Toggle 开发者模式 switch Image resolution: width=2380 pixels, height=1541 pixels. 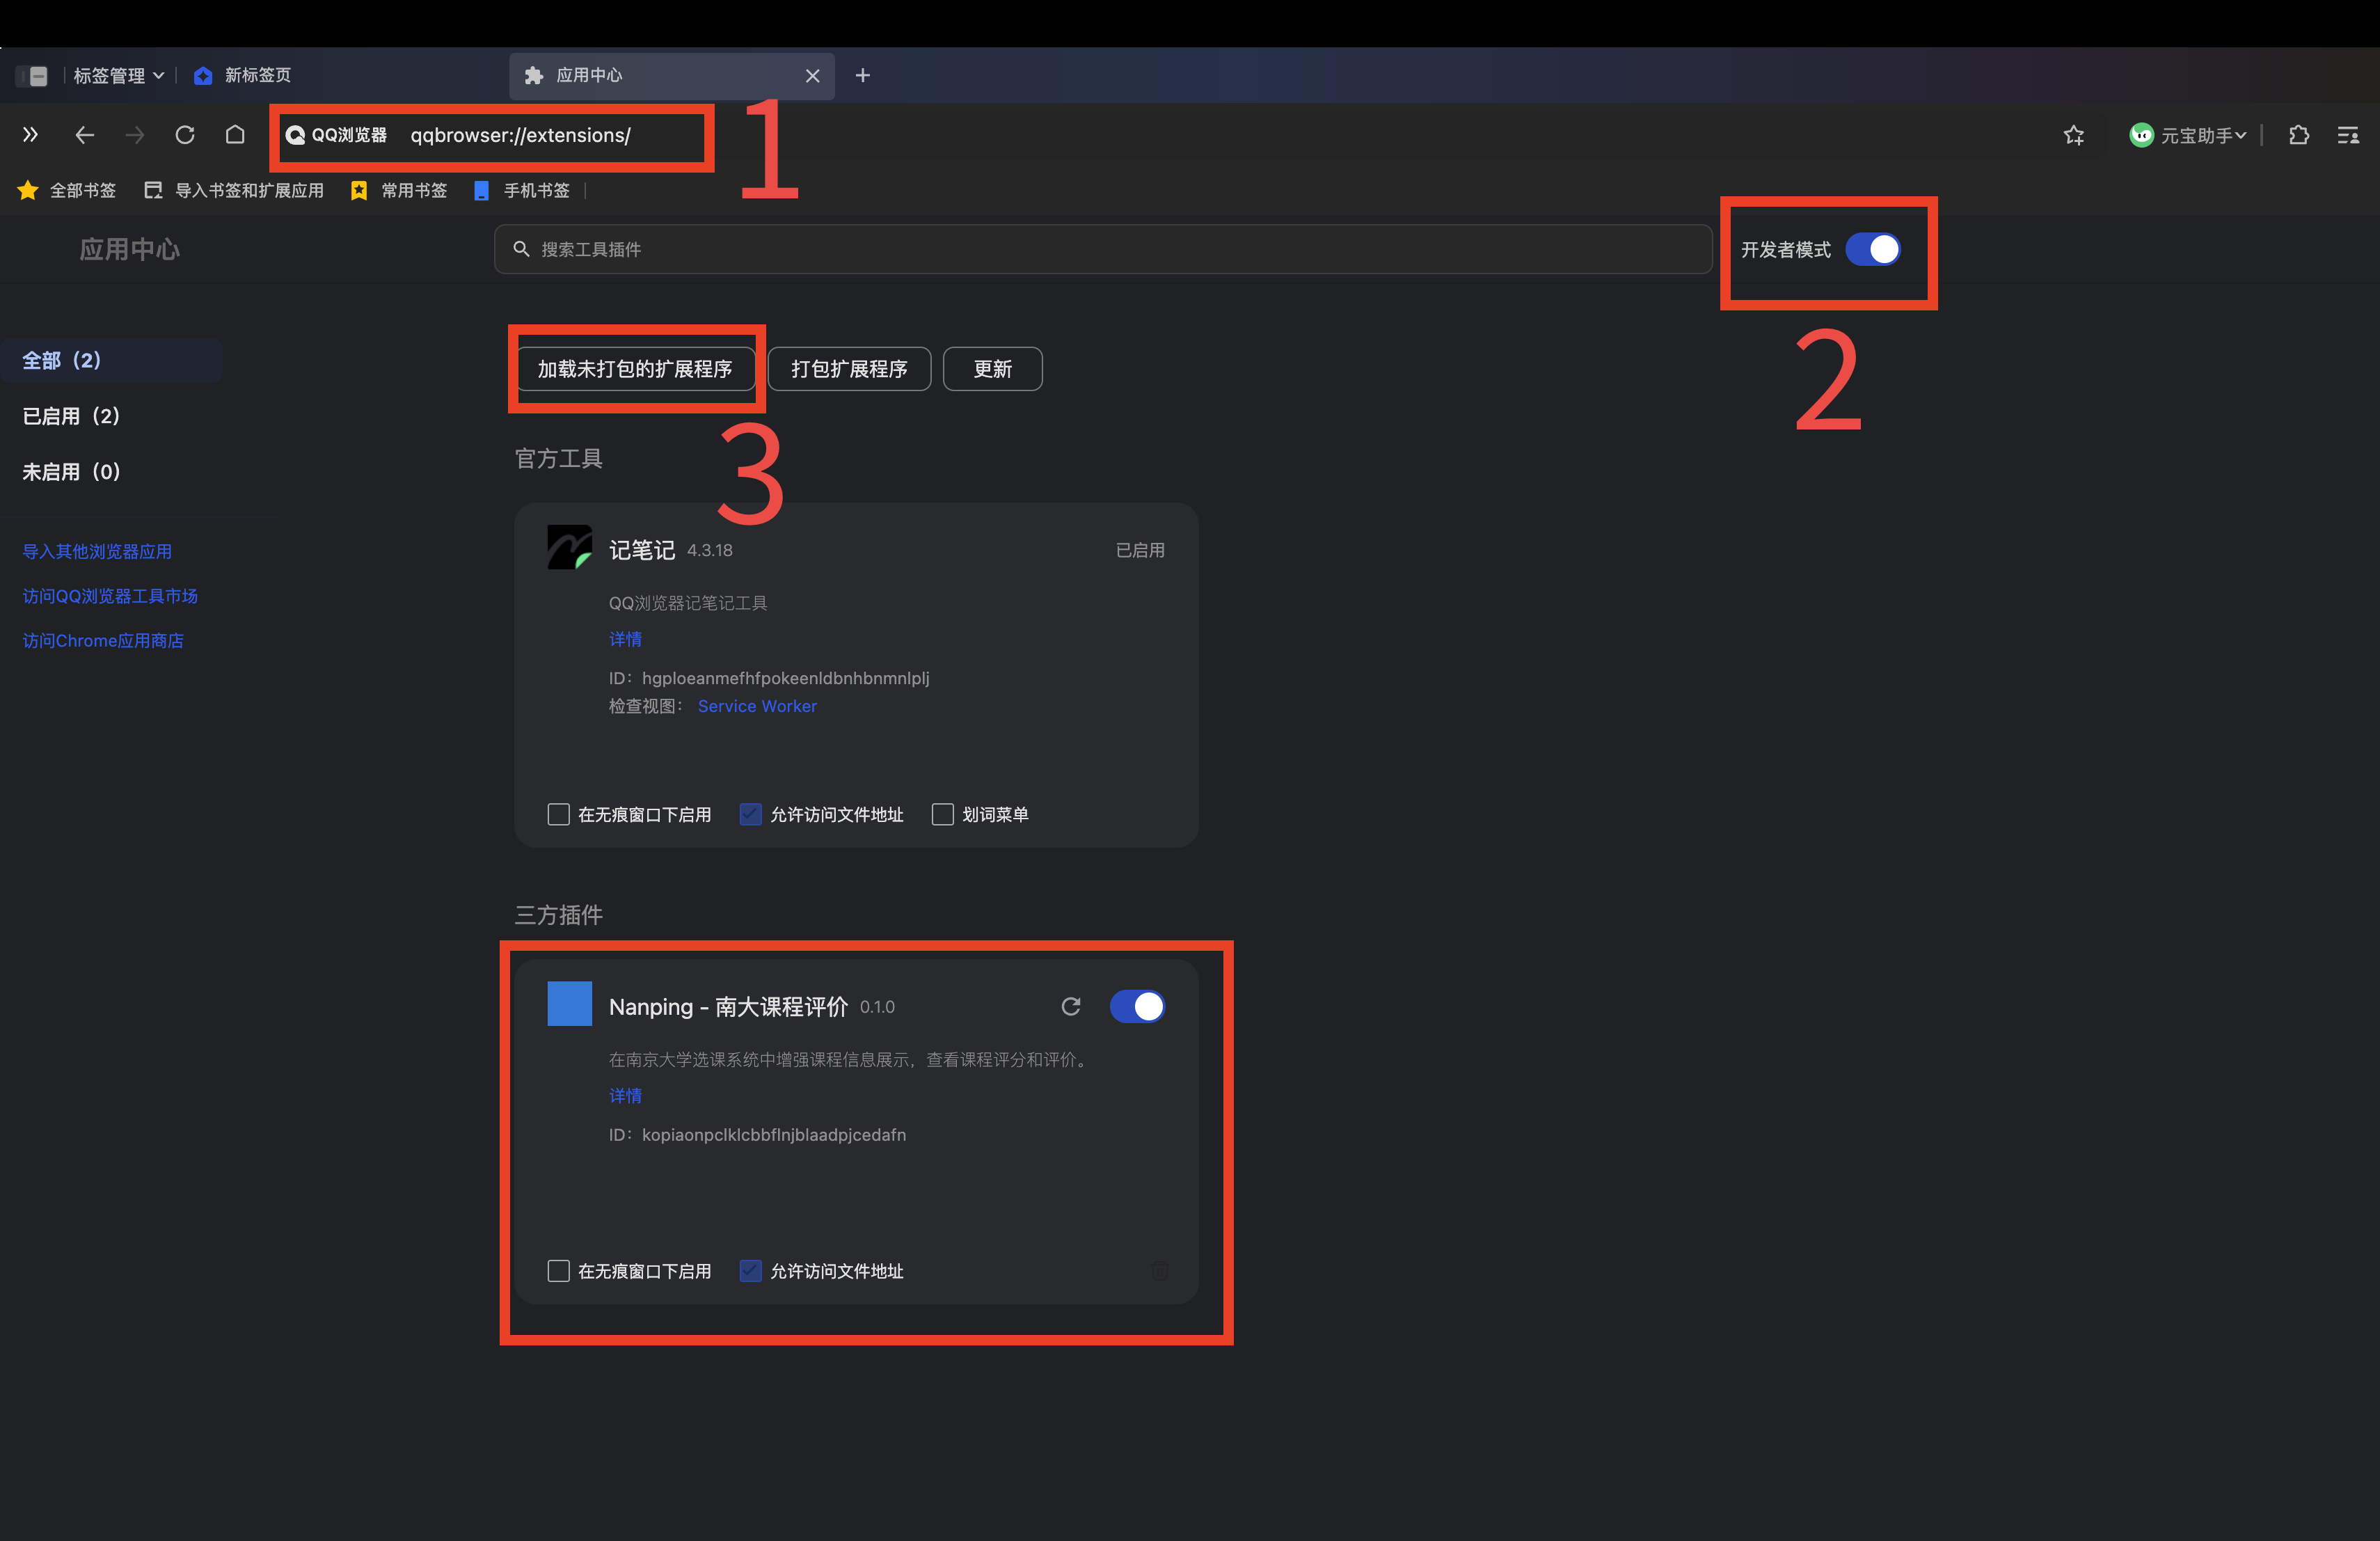pos(1872,249)
